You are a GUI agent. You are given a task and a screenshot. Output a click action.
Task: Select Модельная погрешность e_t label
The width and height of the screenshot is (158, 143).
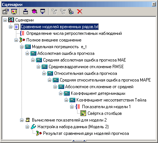[59, 47]
